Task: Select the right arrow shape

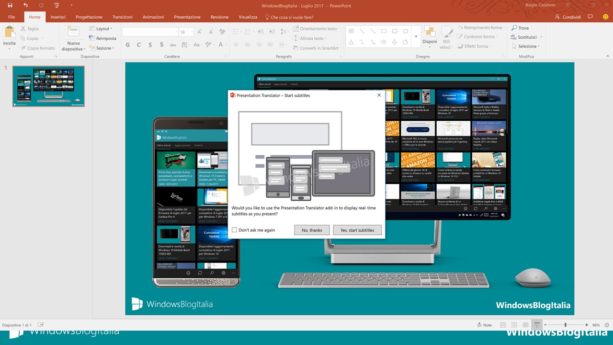Action: pyautogui.click(x=384, y=42)
